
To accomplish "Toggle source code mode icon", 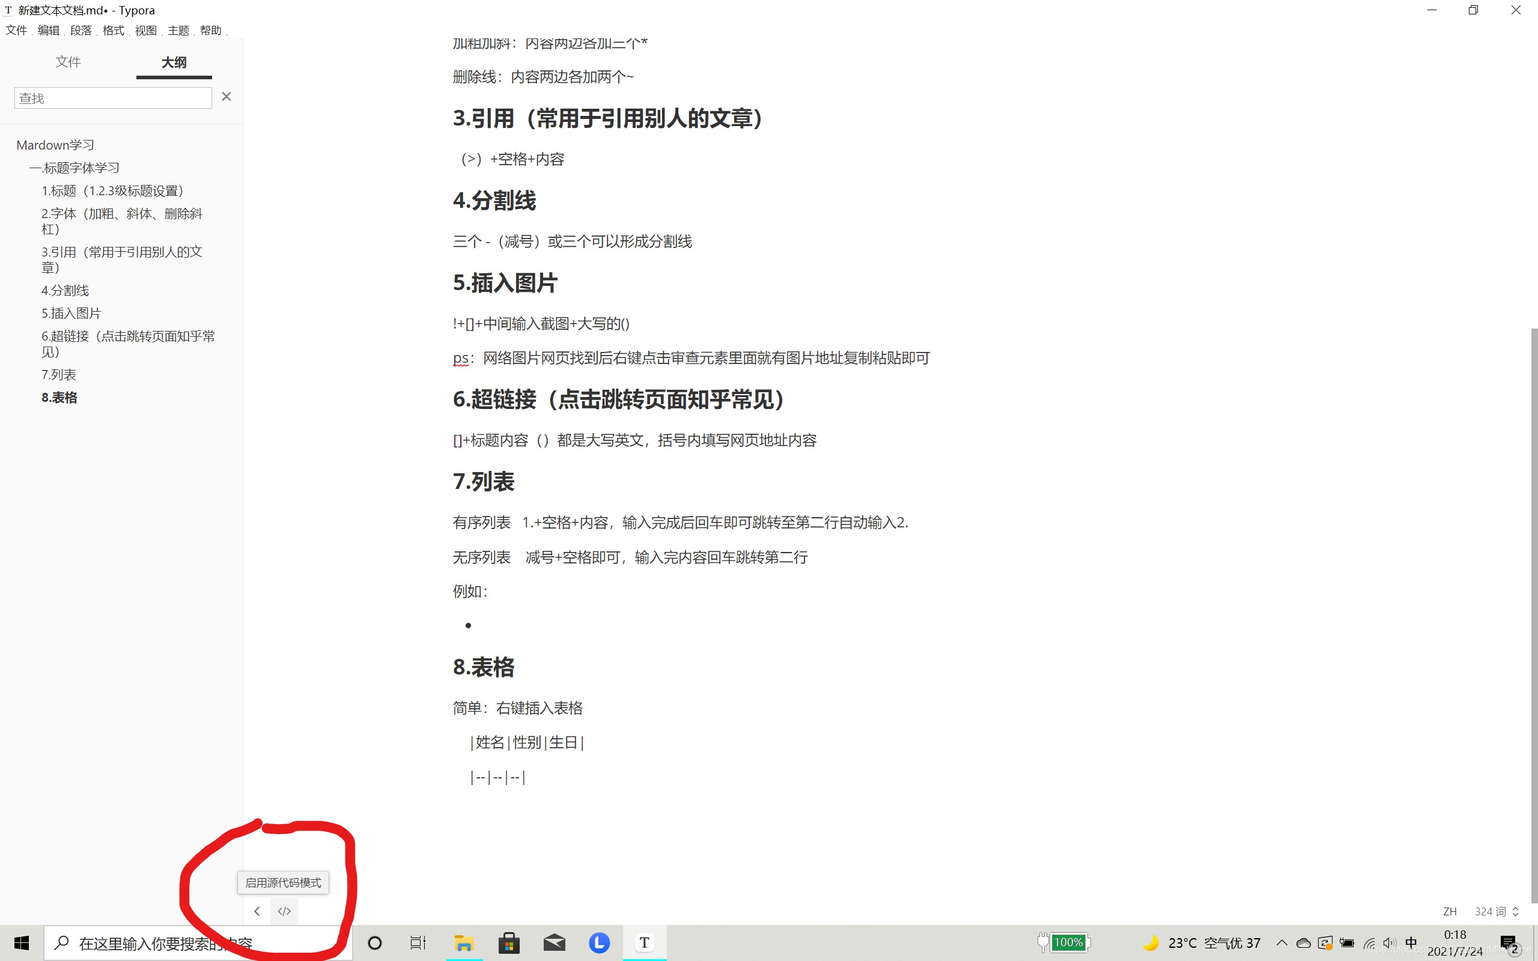I will 284,911.
